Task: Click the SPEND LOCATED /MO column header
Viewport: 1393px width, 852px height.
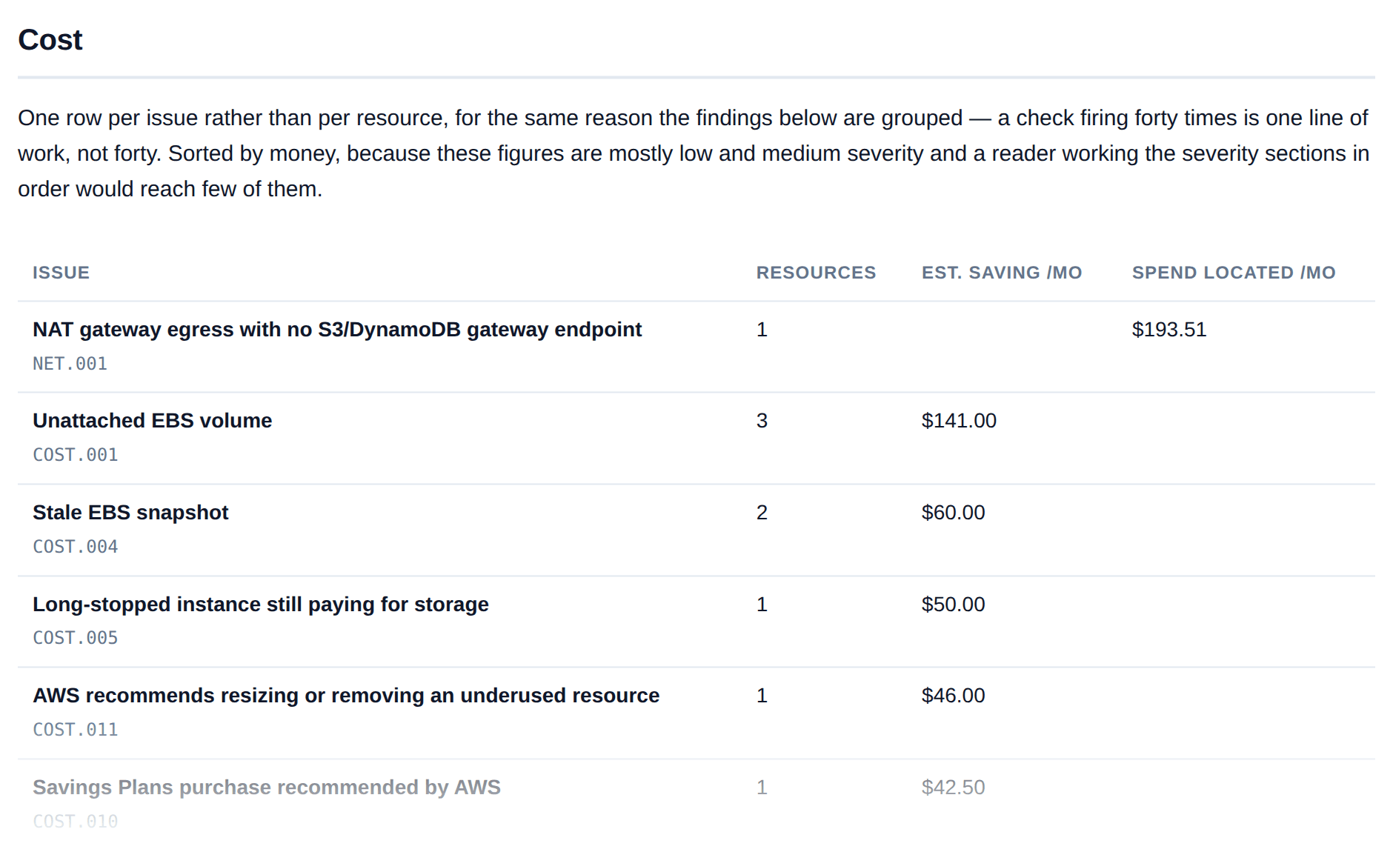Action: (x=1234, y=273)
